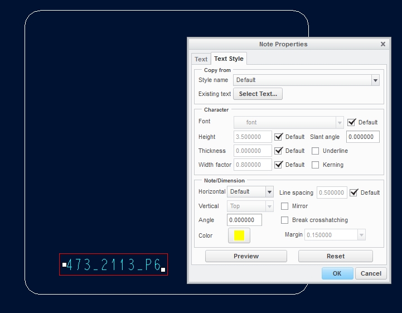Open the Margin dropdown
Image resolution: width=402 pixels, height=313 pixels.
(361, 235)
